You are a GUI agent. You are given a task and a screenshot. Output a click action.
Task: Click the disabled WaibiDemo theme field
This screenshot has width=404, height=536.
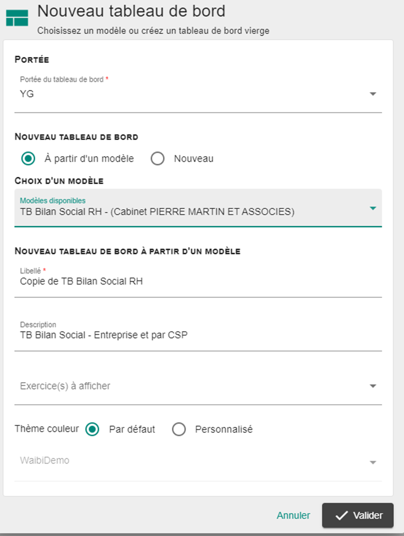tap(198, 462)
